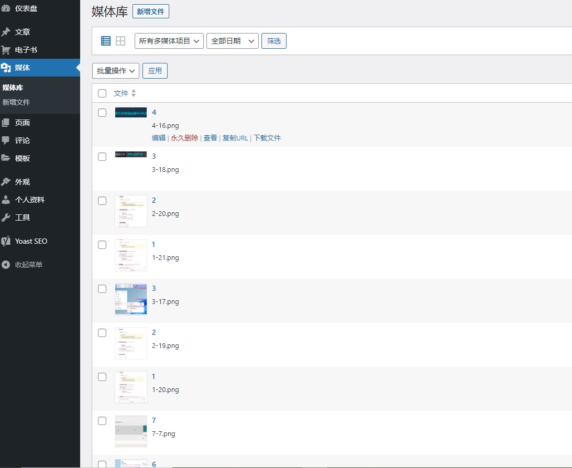Image resolution: width=572 pixels, height=468 pixels.
Task: Open thumbnail of 1-21.png
Action: tap(131, 255)
